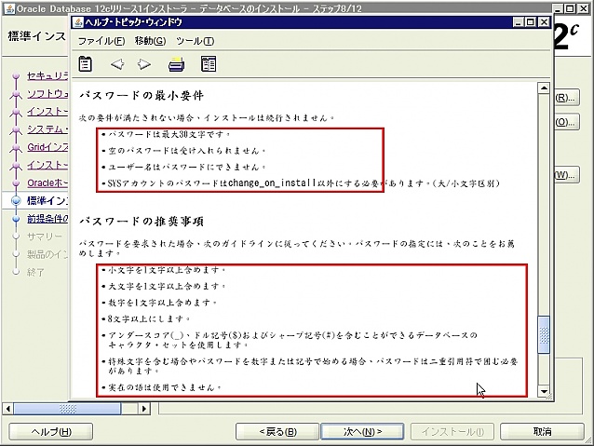Click the (W)... button behind help window

point(566,175)
